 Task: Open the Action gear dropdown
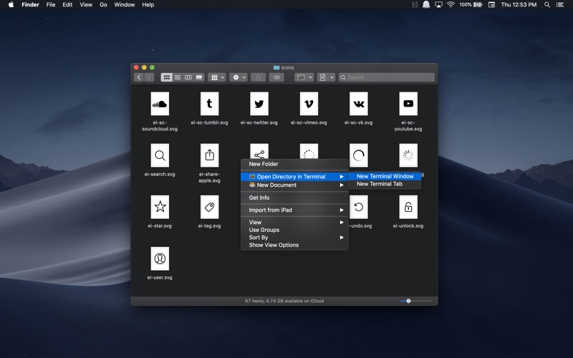click(239, 77)
